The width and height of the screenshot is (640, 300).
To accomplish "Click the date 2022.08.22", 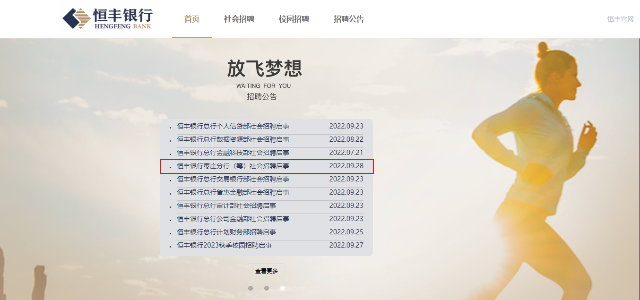I will tap(346, 139).
